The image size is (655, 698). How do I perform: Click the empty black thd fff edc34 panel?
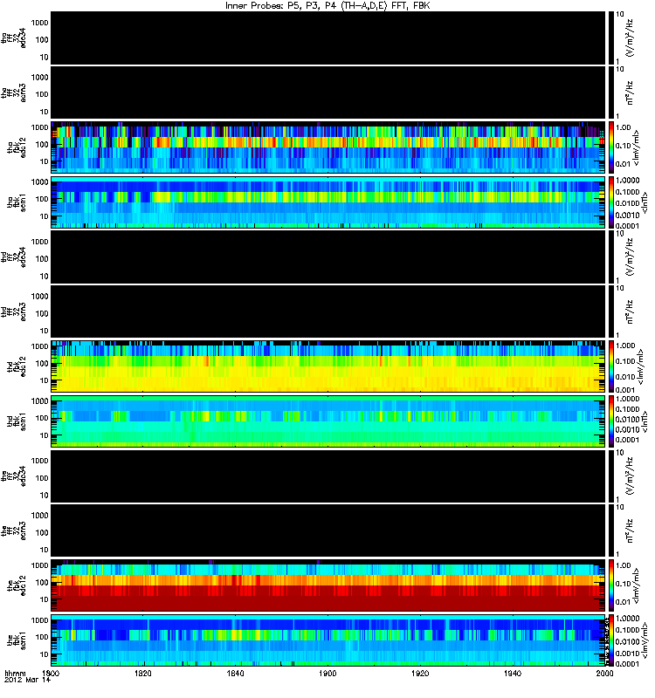point(328,257)
